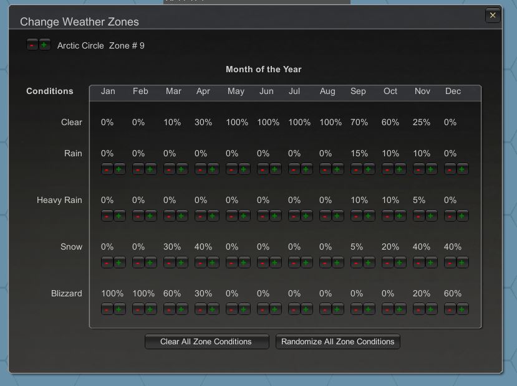The image size is (517, 386).
Task: Increase Heavy Rain percentage for June
Action: [274, 216]
